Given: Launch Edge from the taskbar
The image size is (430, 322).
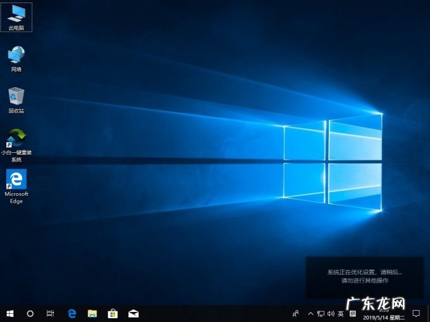Looking at the screenshot, I should (x=72, y=313).
